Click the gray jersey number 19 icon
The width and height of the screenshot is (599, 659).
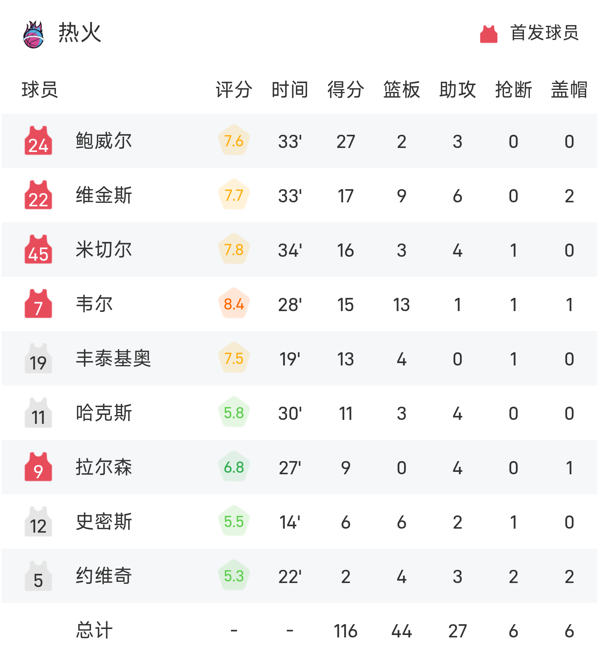pyautogui.click(x=38, y=358)
